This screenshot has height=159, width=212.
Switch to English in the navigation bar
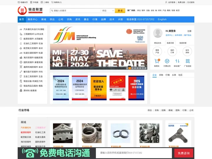click(x=162, y=19)
